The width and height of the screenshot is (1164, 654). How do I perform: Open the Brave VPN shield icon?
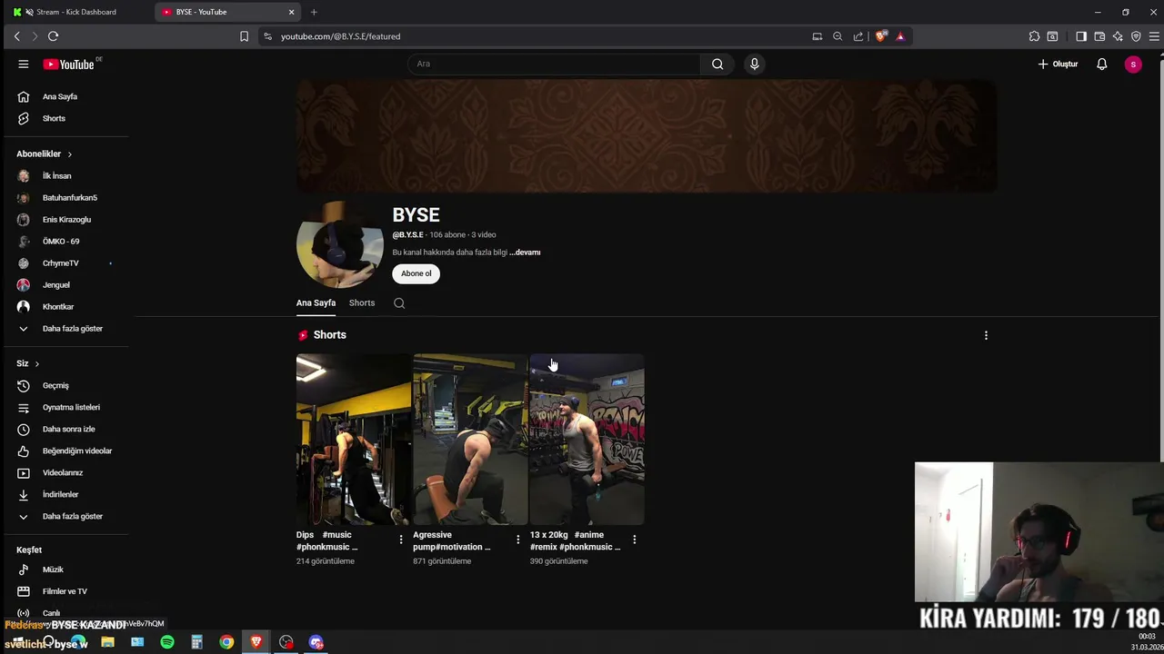[1136, 36]
